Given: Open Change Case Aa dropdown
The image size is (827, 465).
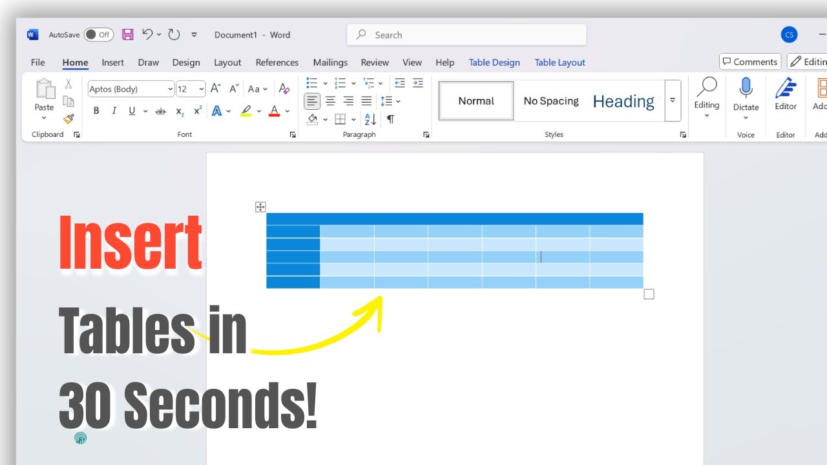Looking at the screenshot, I should [x=257, y=89].
